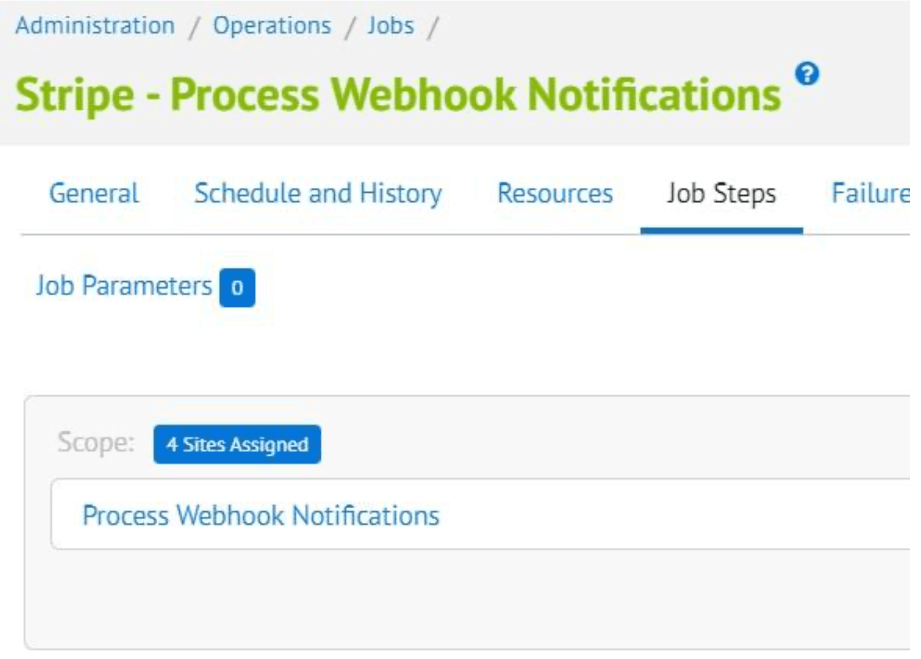Open the help question mark icon
Viewport: 921px width, 659px height.
[807, 74]
